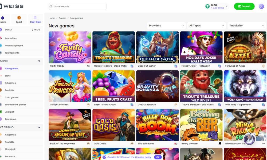Collapse the Casino sidebar section
This screenshot has height=160, width=267.
coord(39,61)
